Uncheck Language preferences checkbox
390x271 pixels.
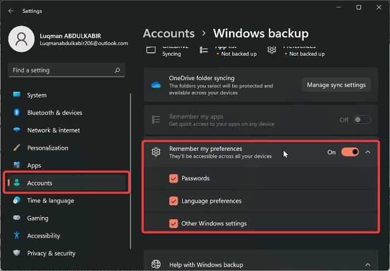pos(173,201)
